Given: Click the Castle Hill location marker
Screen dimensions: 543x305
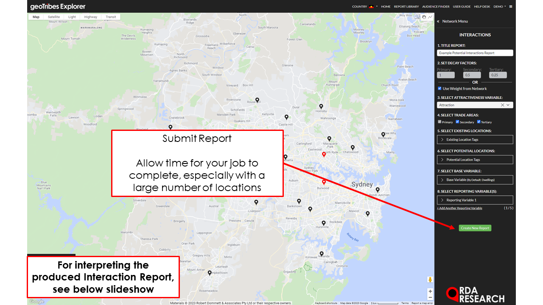Looking at the screenshot, I should pyautogui.click(x=286, y=117).
